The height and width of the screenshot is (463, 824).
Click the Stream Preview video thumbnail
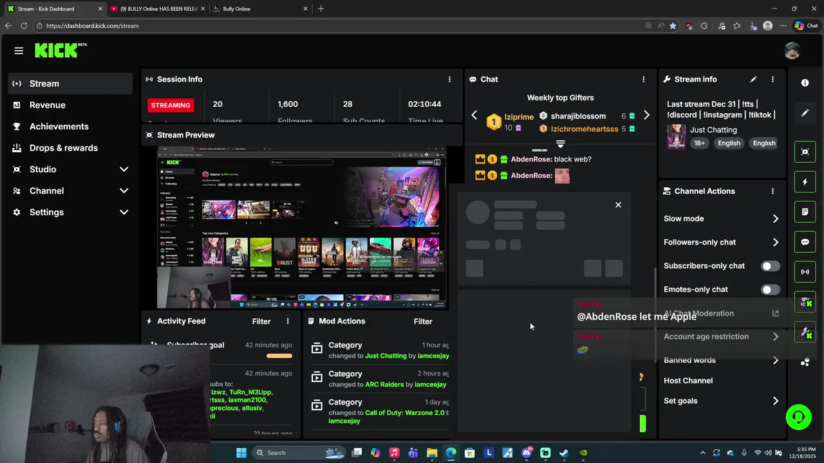click(x=302, y=228)
